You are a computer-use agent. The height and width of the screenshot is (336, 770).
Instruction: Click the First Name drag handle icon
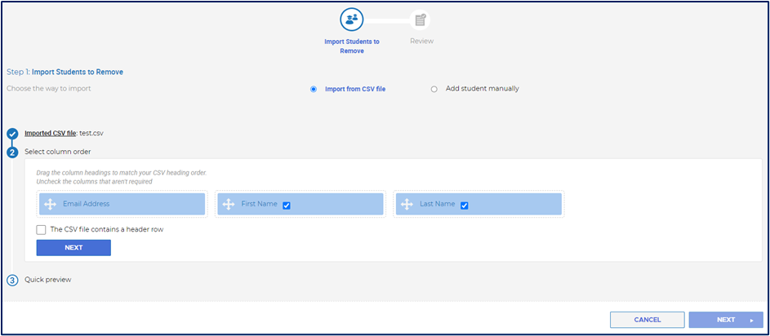pyautogui.click(x=229, y=204)
